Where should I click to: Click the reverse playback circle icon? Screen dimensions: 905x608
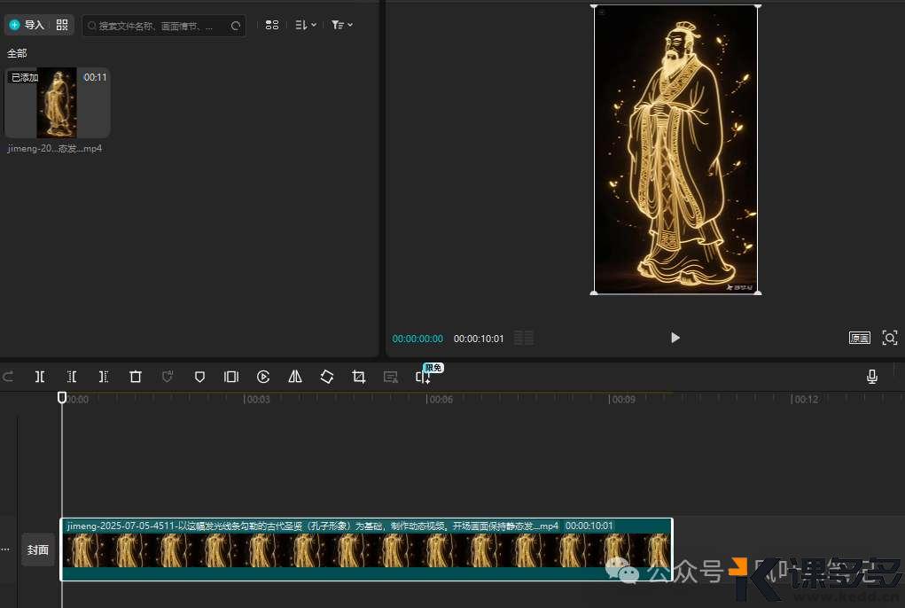pos(263,377)
